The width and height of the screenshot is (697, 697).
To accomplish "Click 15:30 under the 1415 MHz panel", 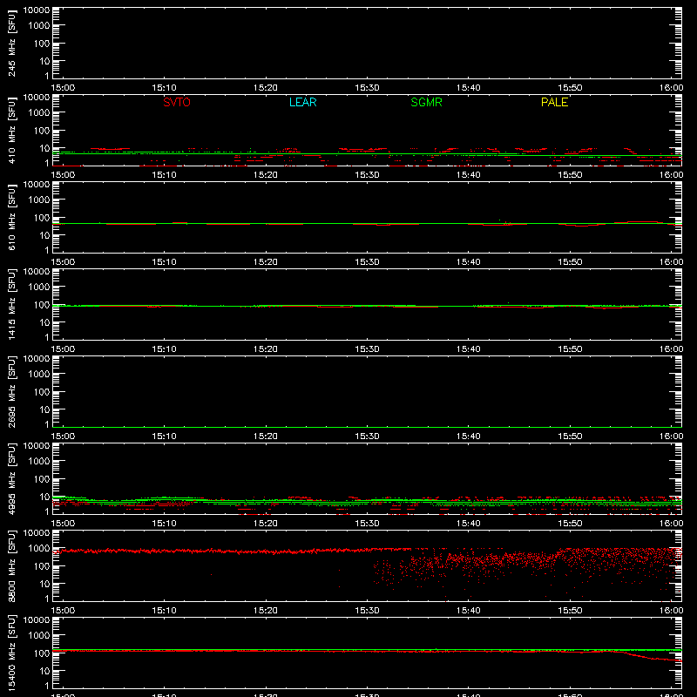I will click(x=367, y=349).
